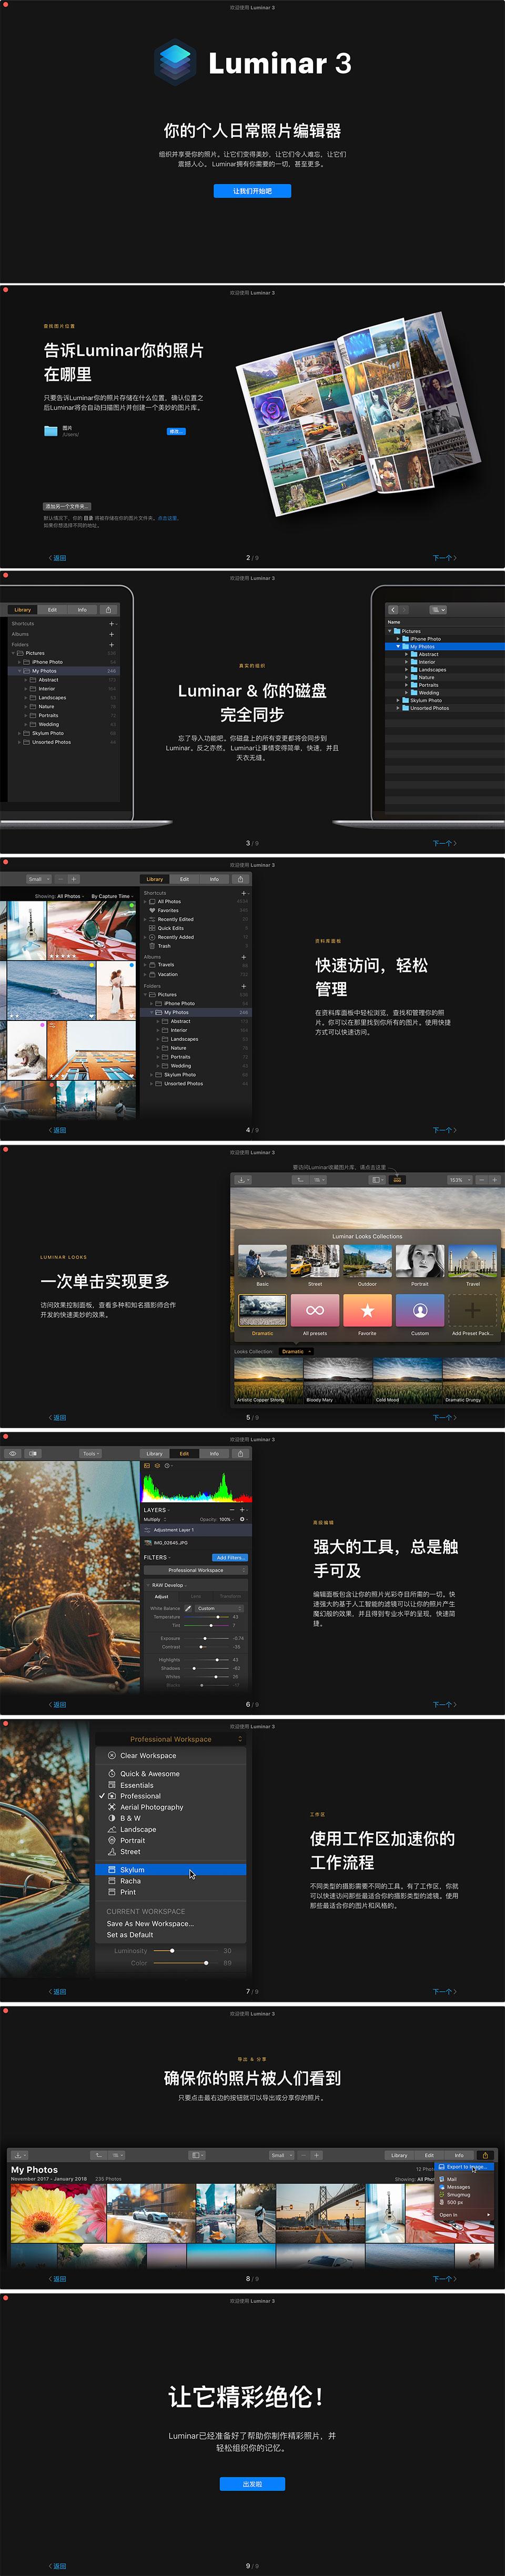Click the plus button next to the Albums header on the 4/9 page
Viewport: 505px width, 2576px height.
pyautogui.click(x=244, y=956)
